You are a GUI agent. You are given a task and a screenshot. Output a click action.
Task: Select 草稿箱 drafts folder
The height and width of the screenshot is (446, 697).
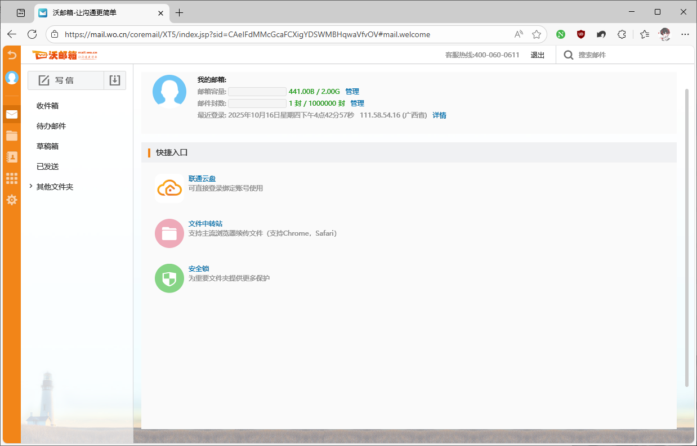(48, 146)
